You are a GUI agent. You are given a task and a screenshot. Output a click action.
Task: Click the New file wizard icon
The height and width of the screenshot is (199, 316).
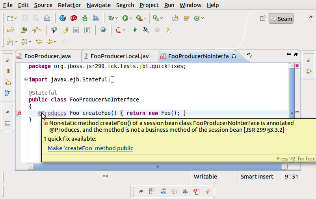pyautogui.click(x=10, y=18)
